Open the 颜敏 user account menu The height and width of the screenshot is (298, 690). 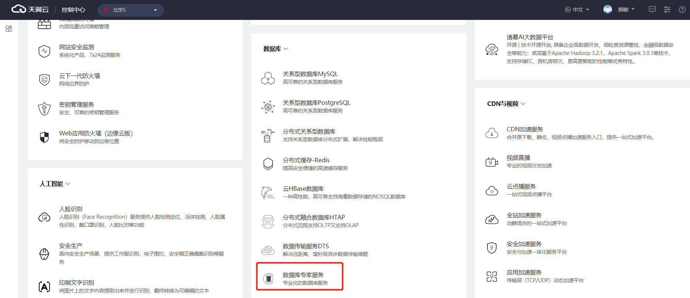point(626,10)
